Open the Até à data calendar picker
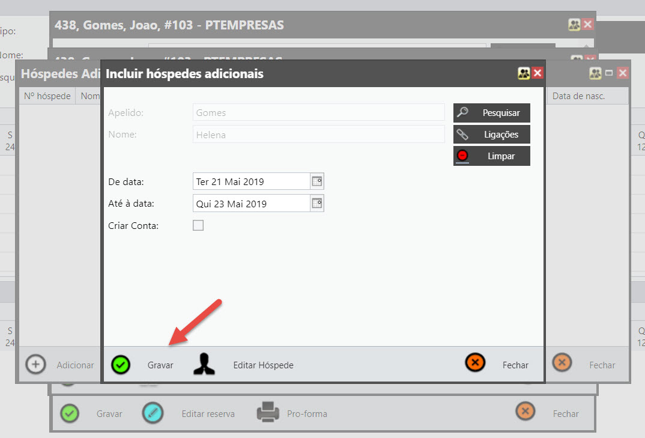 coord(317,203)
